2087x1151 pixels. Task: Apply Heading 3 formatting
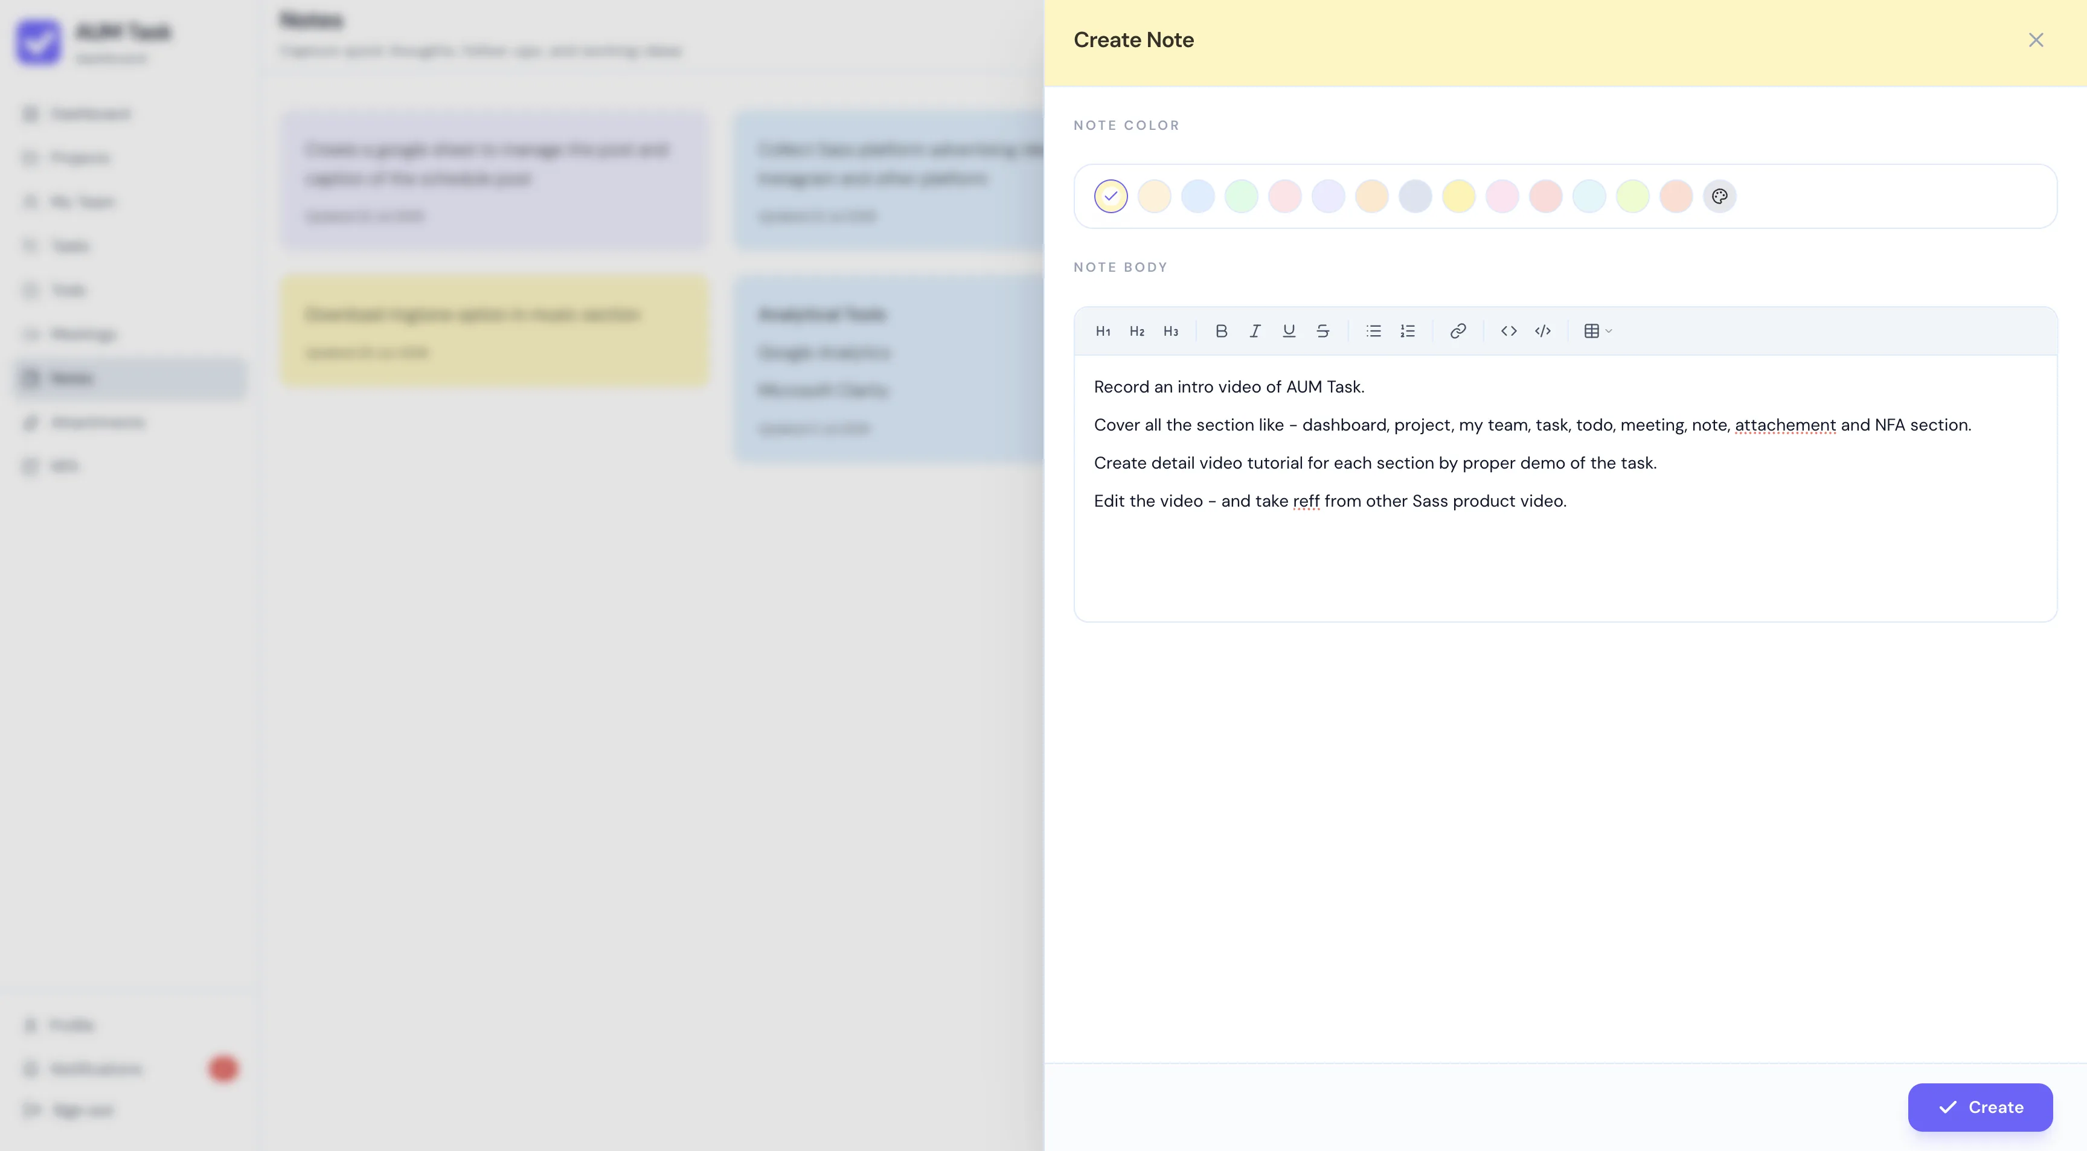(1171, 330)
